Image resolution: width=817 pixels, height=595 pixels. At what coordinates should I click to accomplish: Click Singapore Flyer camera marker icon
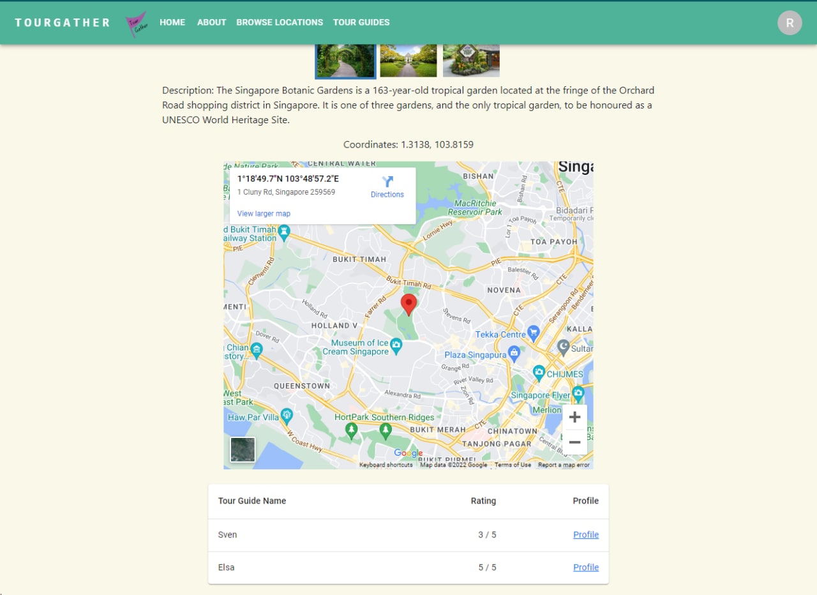(x=578, y=393)
